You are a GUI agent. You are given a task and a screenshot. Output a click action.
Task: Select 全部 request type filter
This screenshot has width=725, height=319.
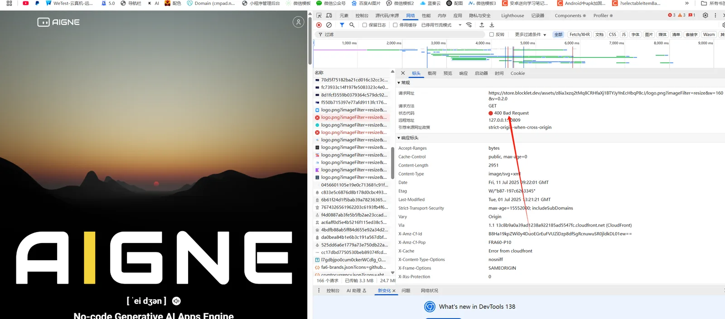click(558, 34)
